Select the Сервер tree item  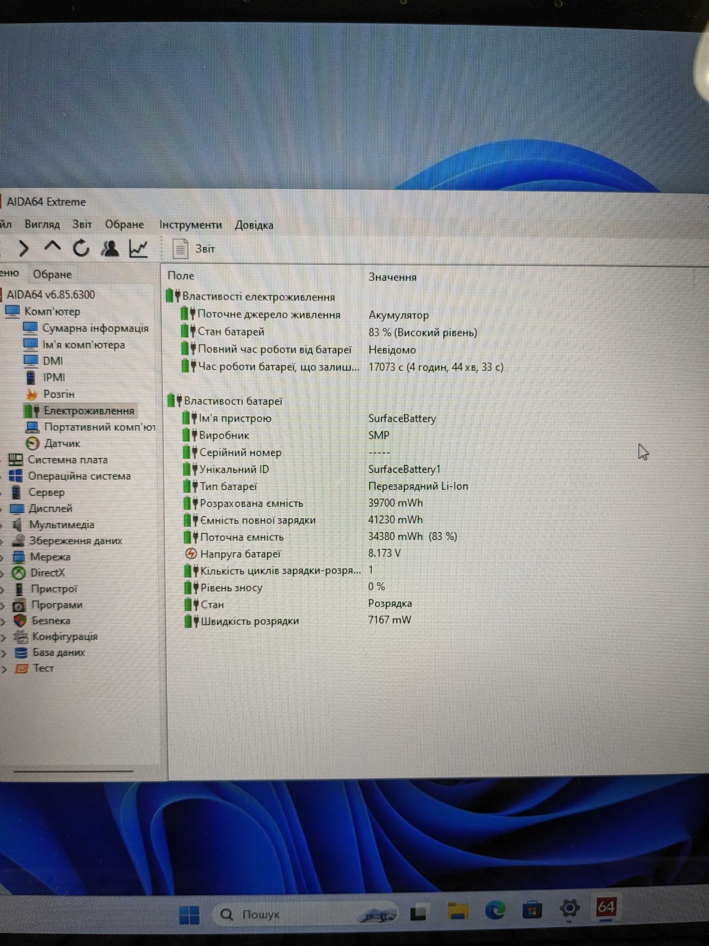[46, 492]
